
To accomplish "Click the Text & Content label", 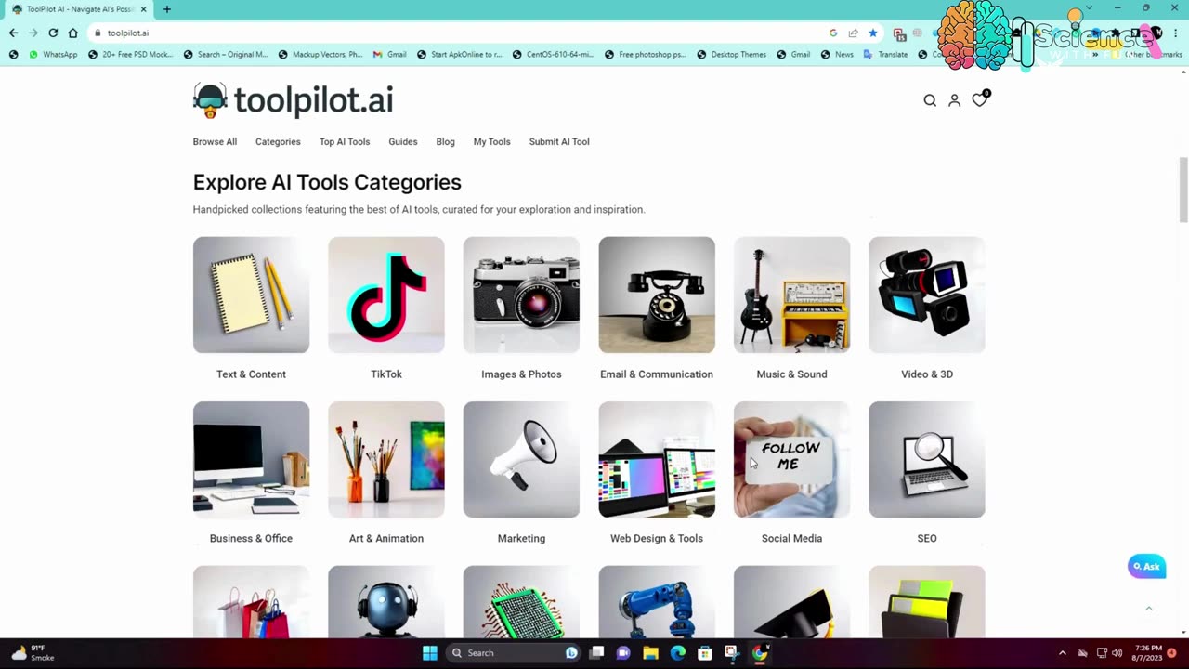I will tap(251, 374).
